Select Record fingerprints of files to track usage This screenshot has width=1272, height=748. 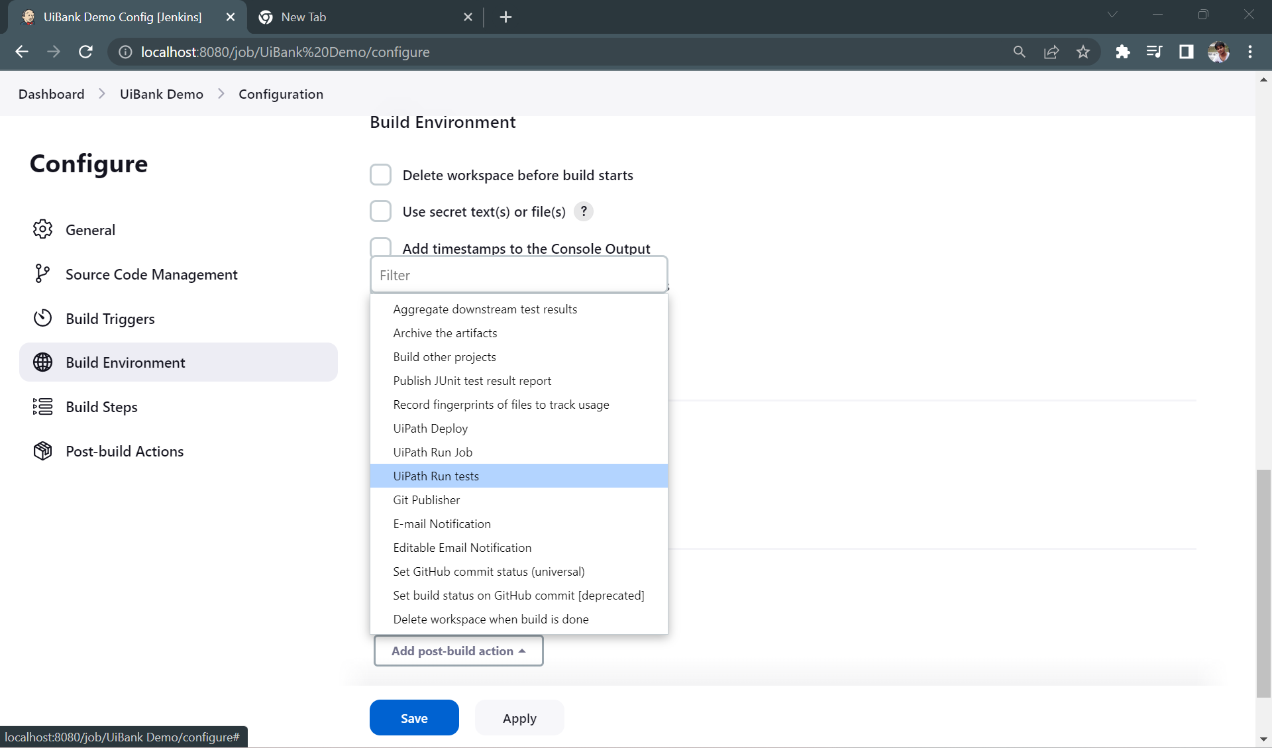coord(519,405)
